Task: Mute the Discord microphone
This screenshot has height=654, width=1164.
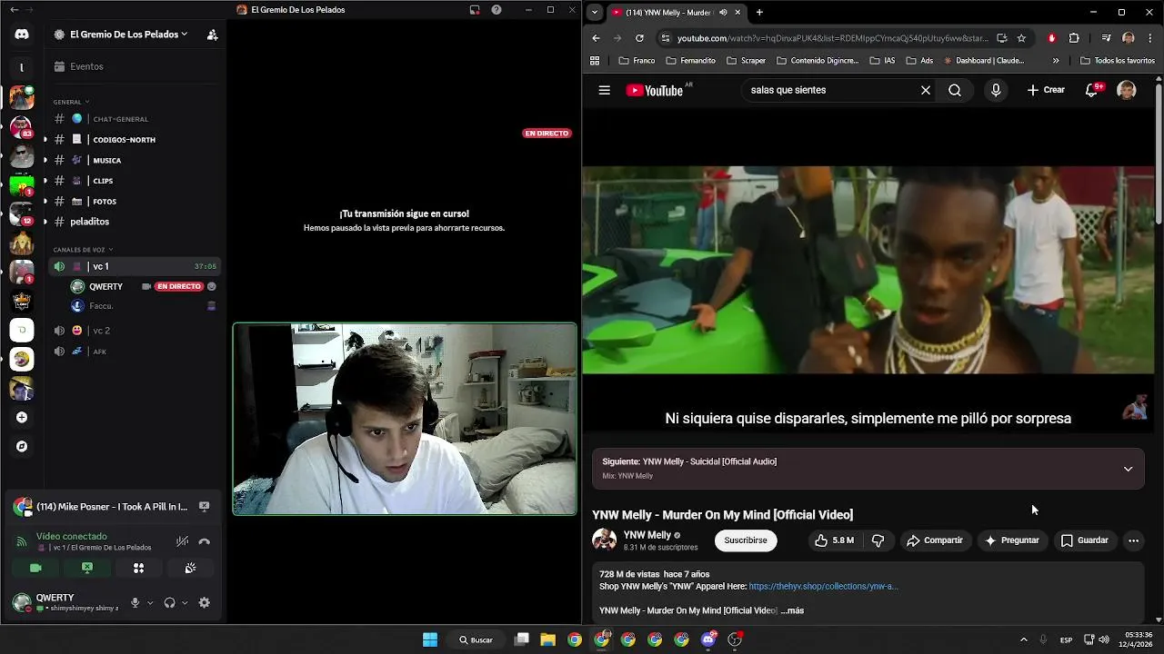Action: pyautogui.click(x=135, y=602)
